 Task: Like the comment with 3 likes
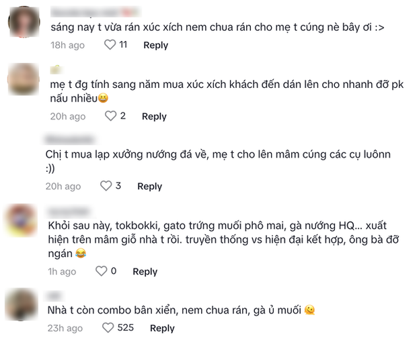[x=106, y=186]
